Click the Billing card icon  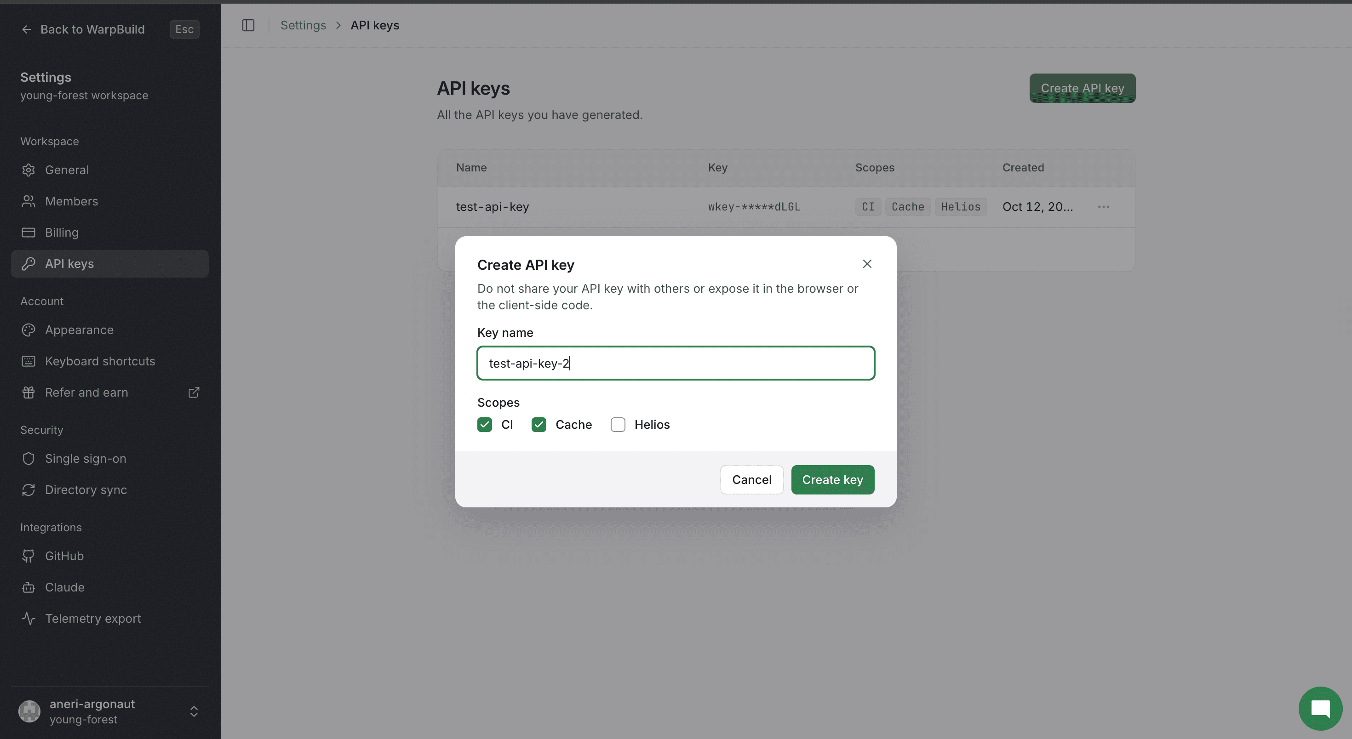[29, 233]
